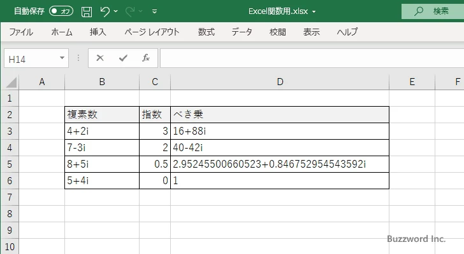Image resolution: width=464 pixels, height=254 pixels.
Task: Select row 2 header
Action: [10, 115]
